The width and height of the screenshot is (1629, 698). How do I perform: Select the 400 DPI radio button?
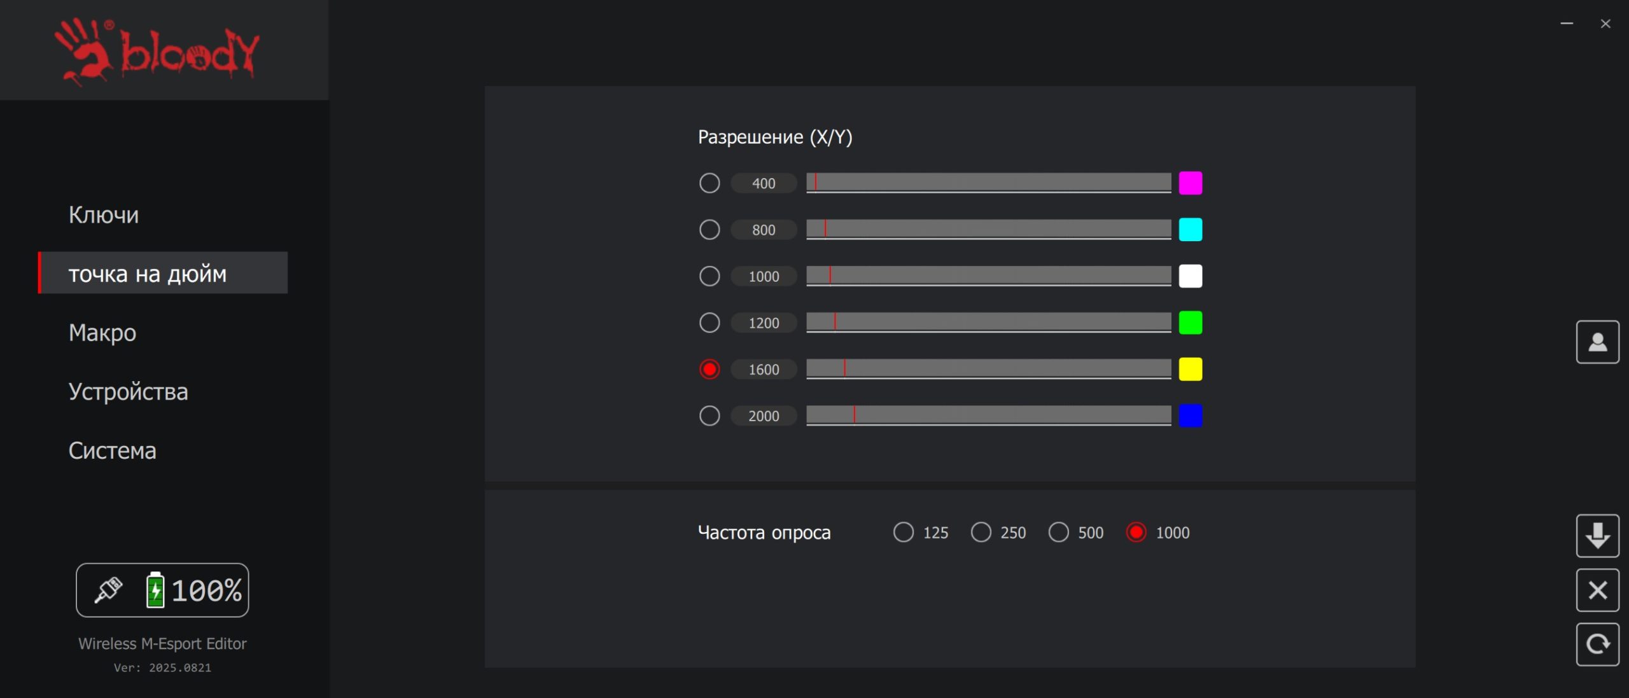click(x=710, y=183)
